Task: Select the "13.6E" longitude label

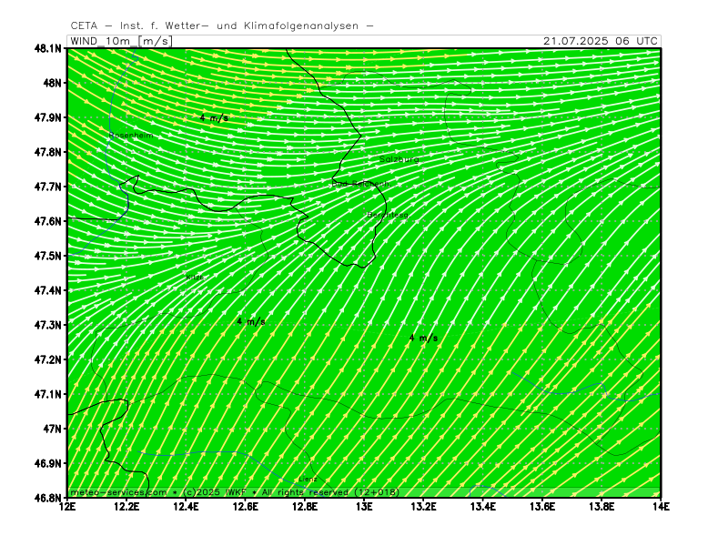Action: (542, 507)
